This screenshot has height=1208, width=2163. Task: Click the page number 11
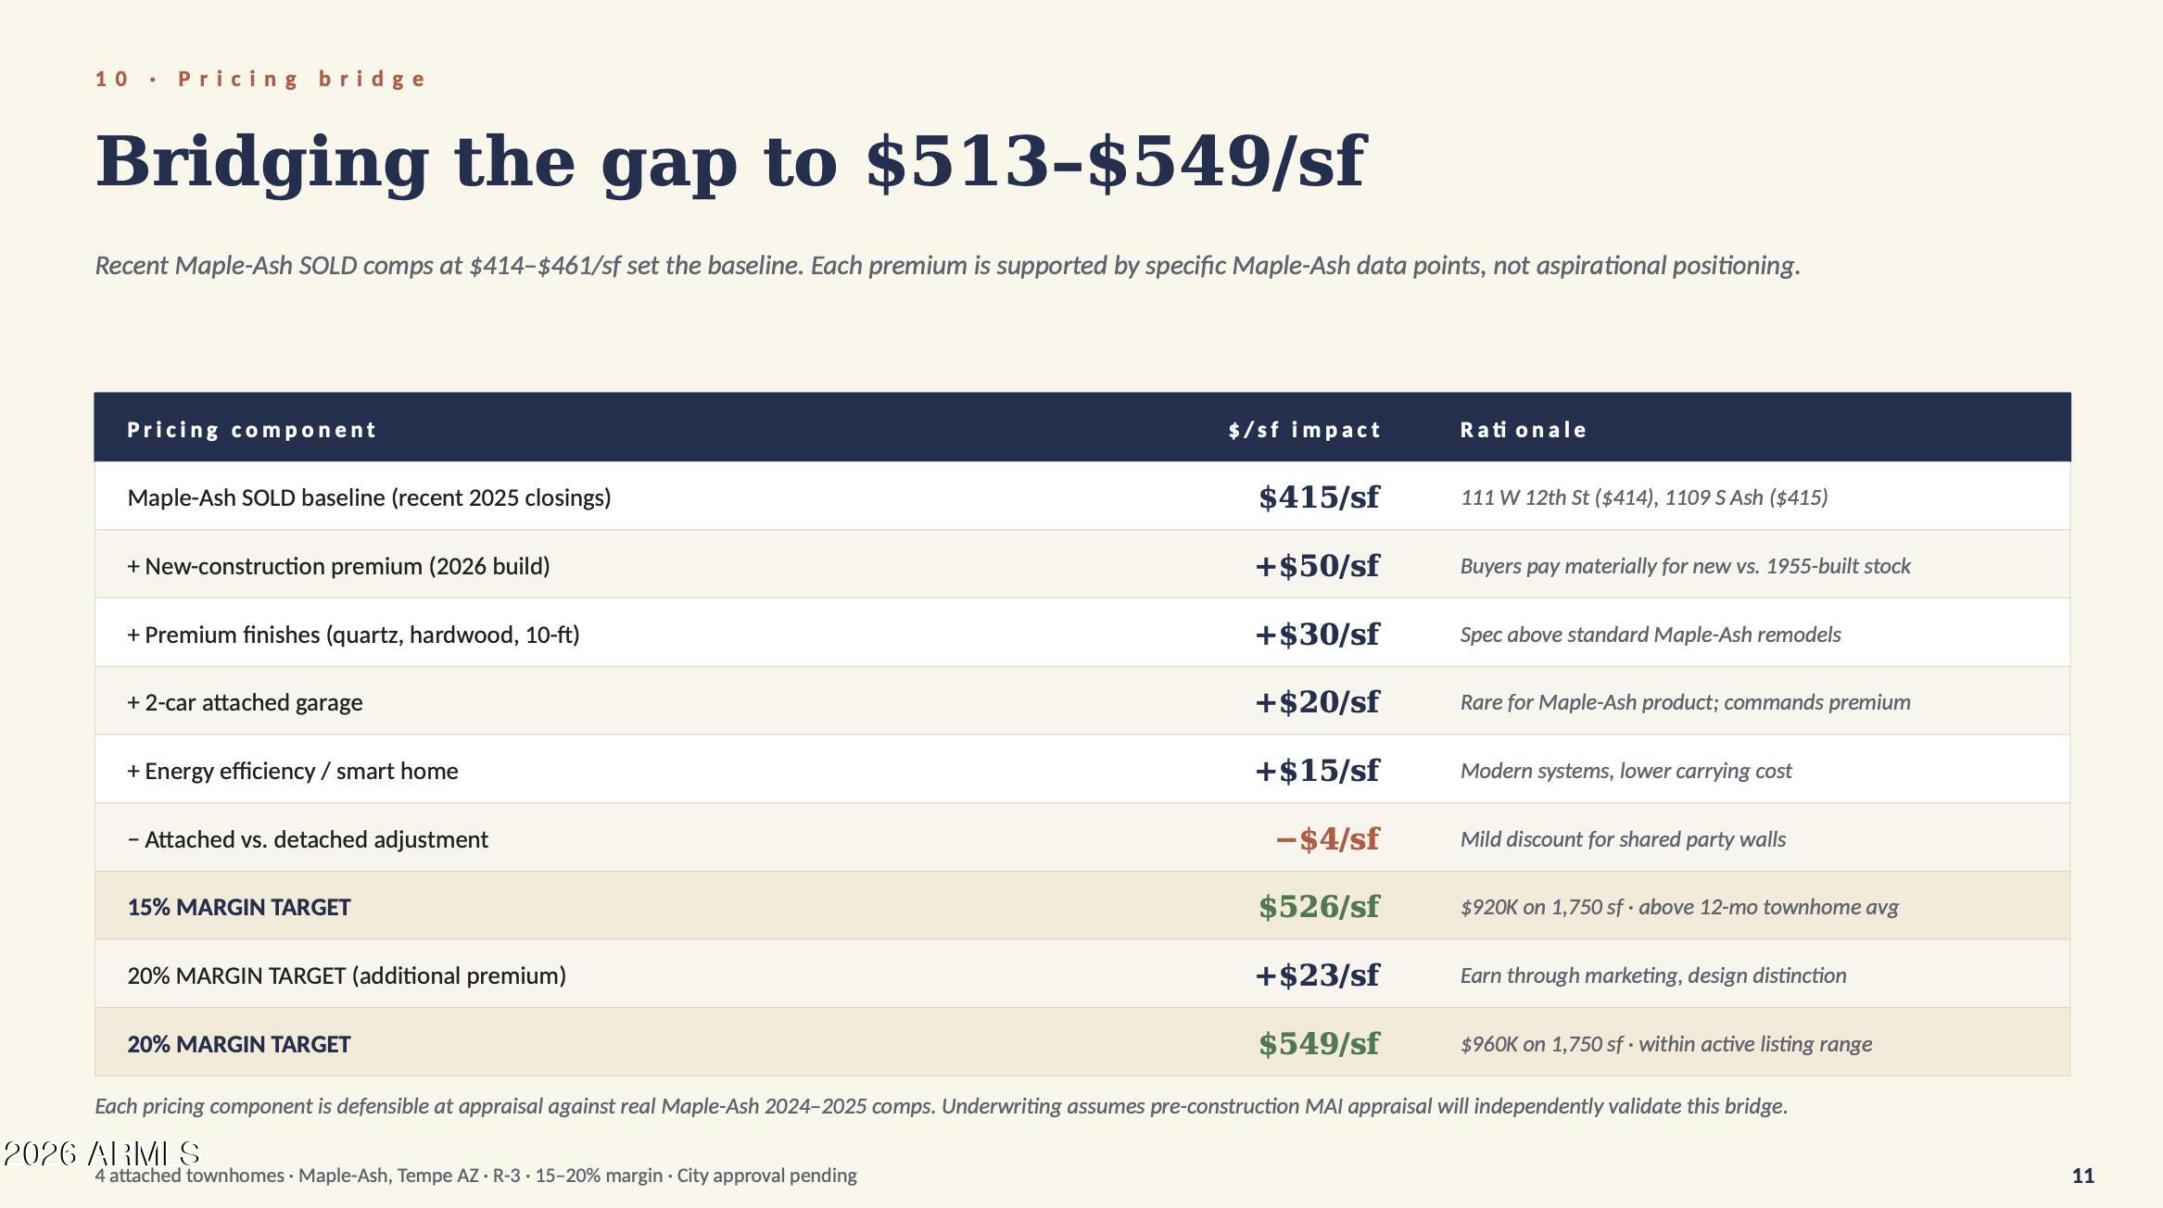tap(2082, 1177)
